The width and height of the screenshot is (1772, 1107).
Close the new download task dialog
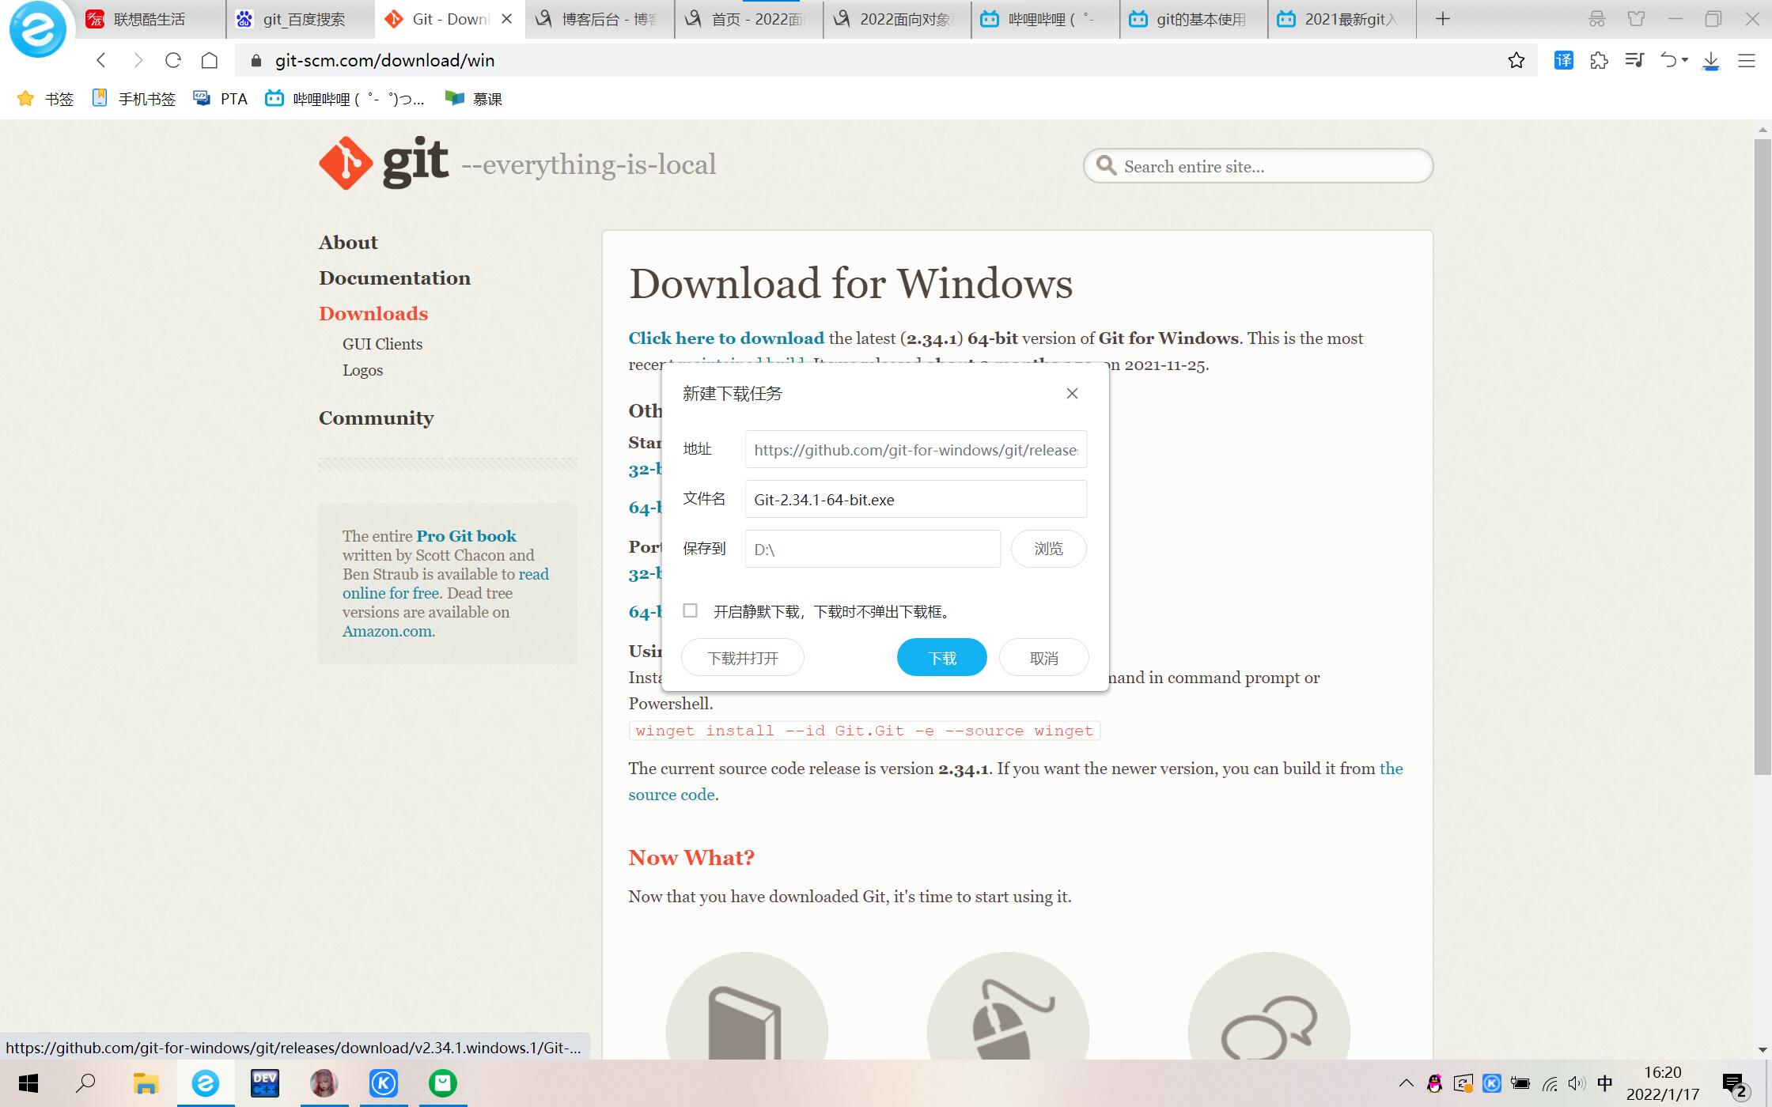[x=1072, y=394]
